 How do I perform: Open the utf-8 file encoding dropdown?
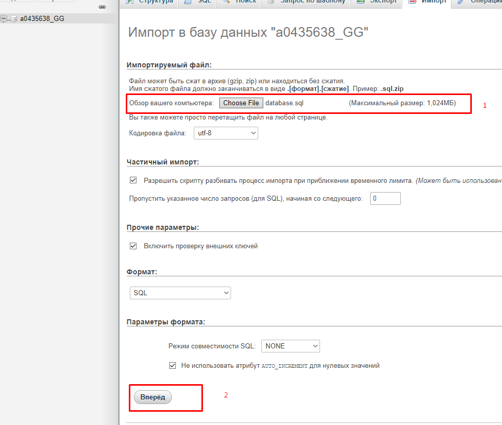[225, 133]
